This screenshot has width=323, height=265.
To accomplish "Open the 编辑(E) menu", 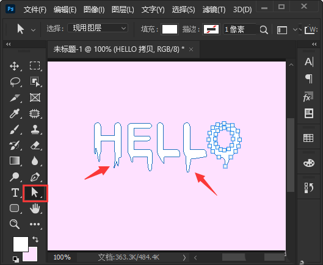I will pos(65,10).
